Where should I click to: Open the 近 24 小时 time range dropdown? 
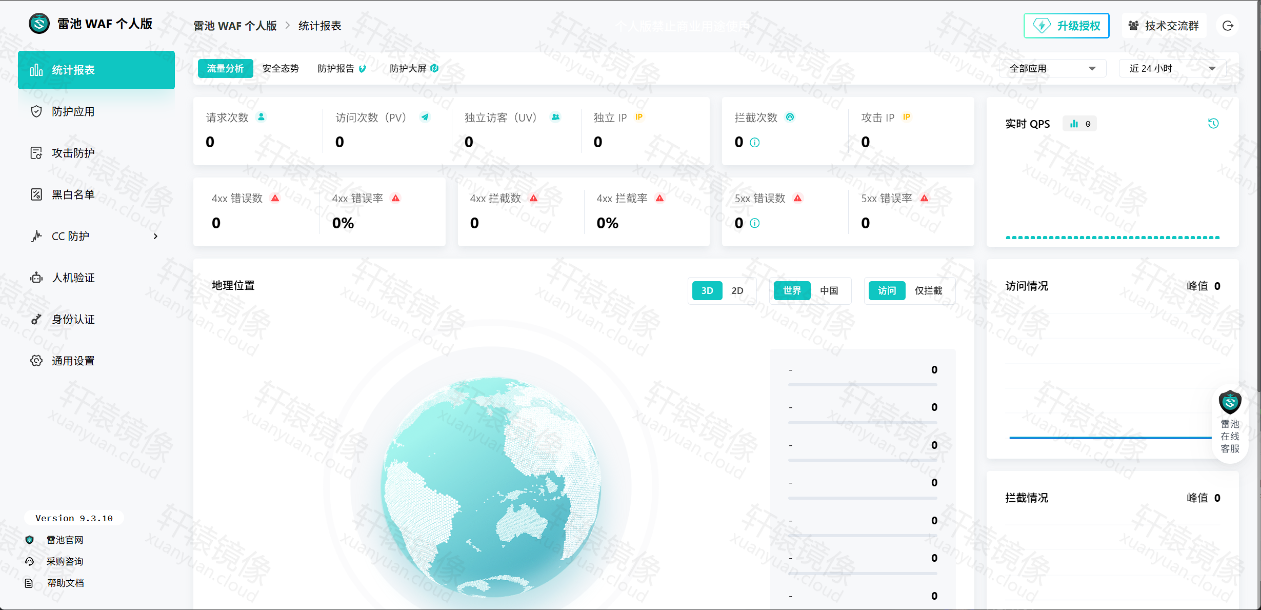1172,68
